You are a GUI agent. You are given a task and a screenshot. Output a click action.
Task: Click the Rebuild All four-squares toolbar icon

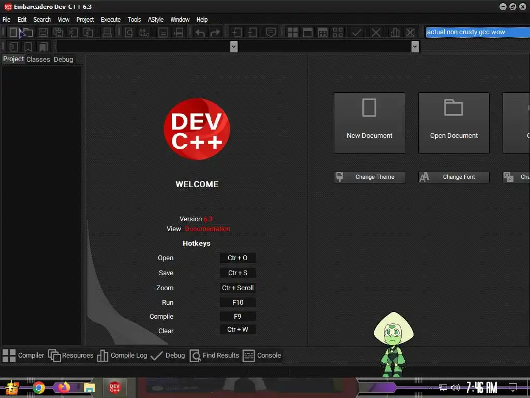[x=337, y=33]
